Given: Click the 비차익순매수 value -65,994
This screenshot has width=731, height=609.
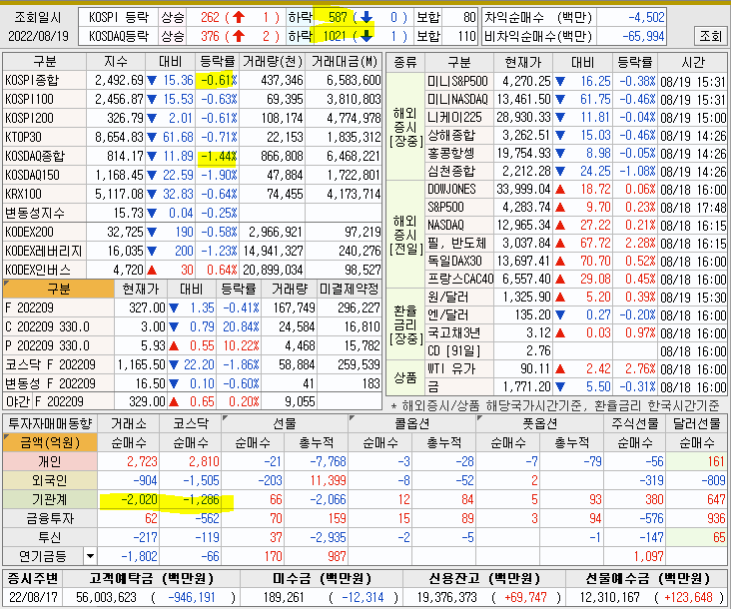Looking at the screenshot, I should point(643,36).
